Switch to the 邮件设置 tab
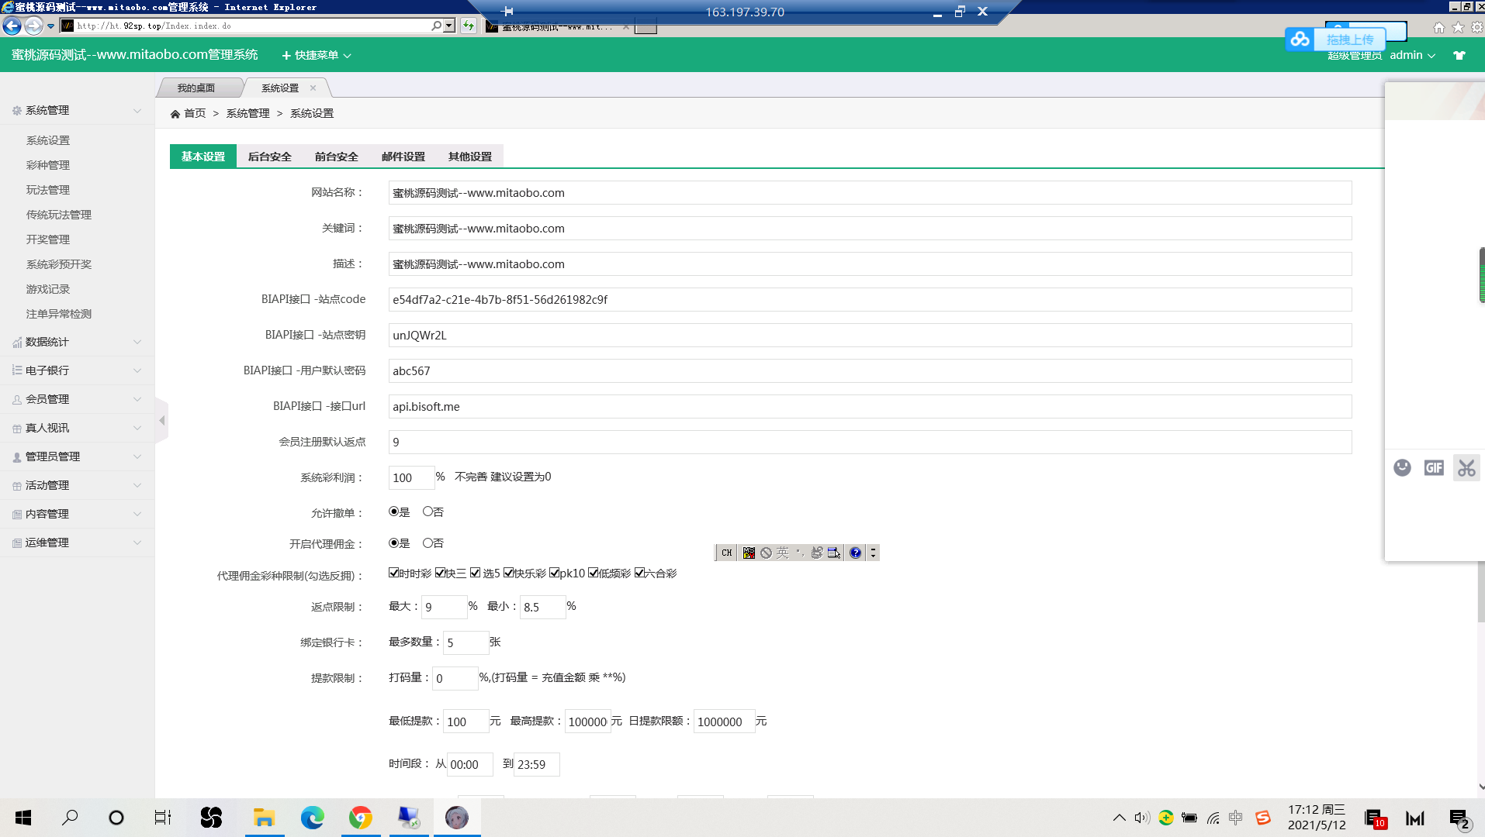 (x=403, y=157)
